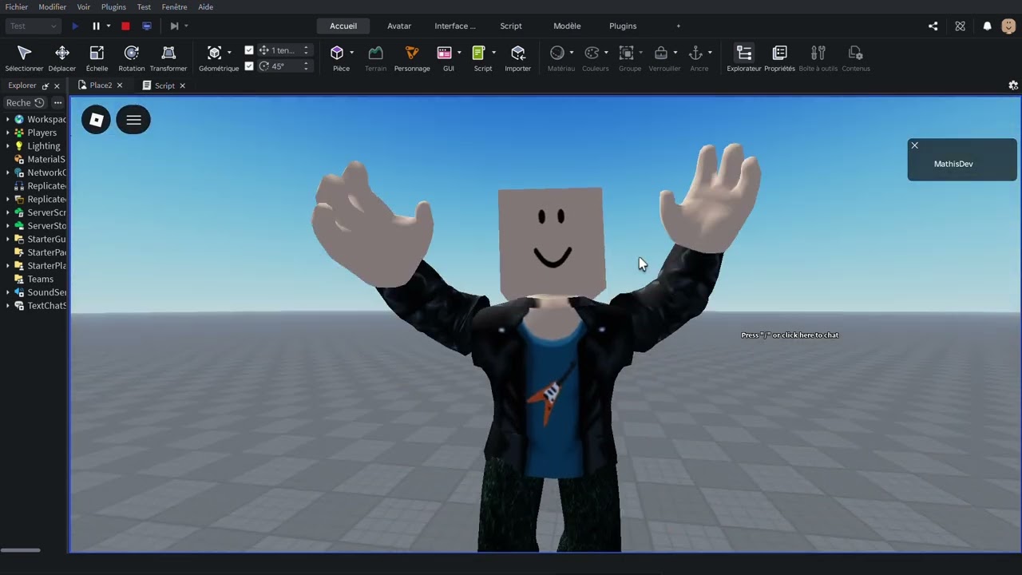Close the MathisDev player list
Viewport: 1022px width, 575px height.
[915, 145]
